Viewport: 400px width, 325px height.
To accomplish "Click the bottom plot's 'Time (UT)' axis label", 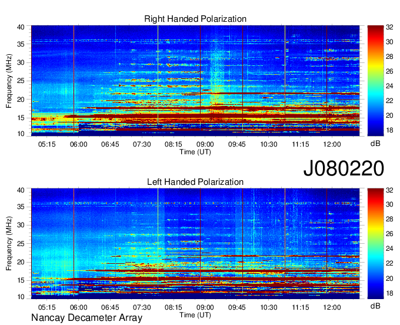I will 195,315.
